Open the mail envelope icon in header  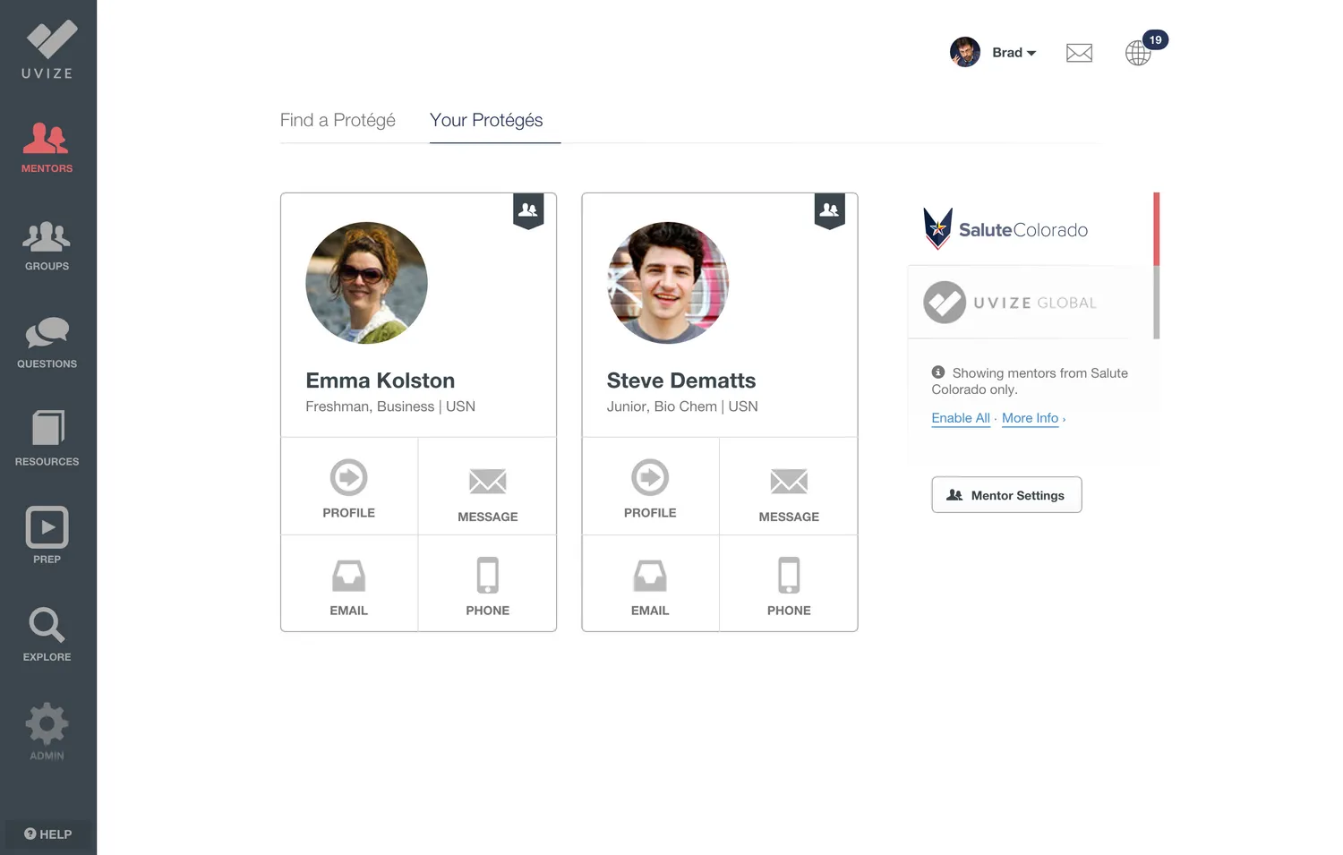(x=1079, y=53)
